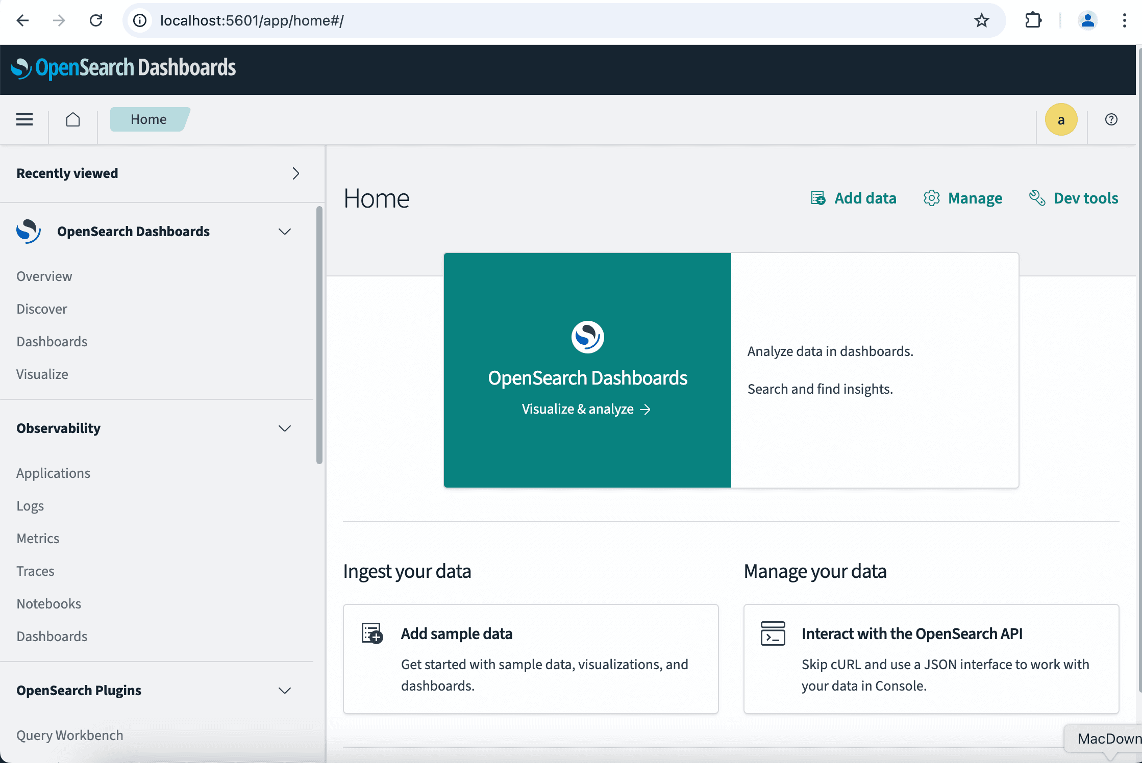The height and width of the screenshot is (763, 1142).
Task: Click the home house icon
Action: pos(73,119)
